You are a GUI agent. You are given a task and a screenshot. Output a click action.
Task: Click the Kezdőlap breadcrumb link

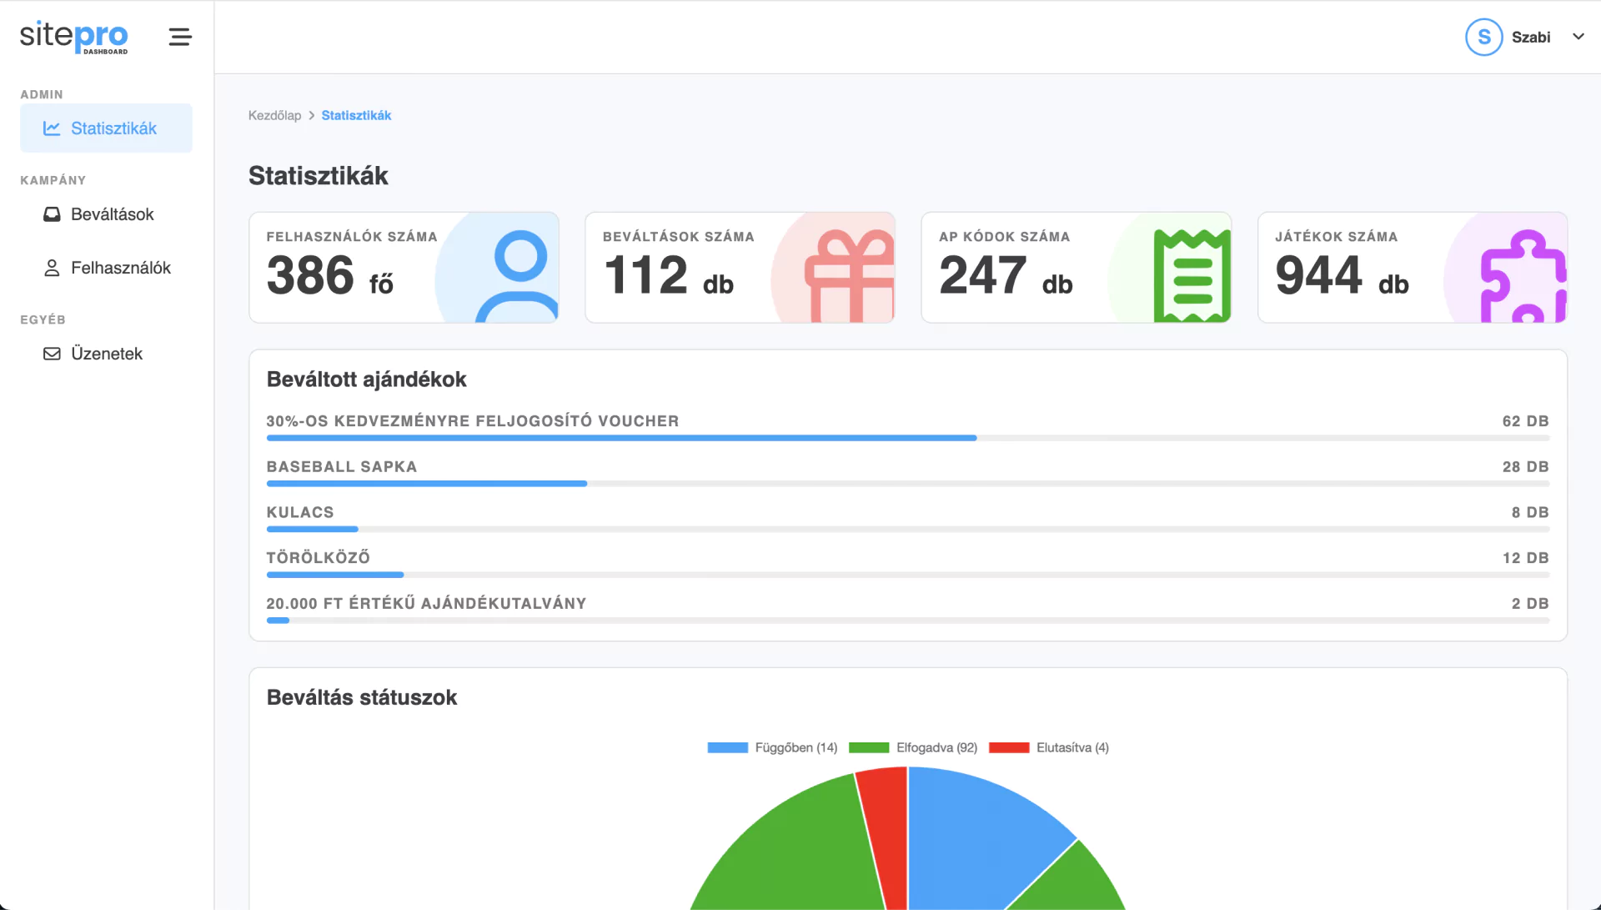[x=274, y=115]
